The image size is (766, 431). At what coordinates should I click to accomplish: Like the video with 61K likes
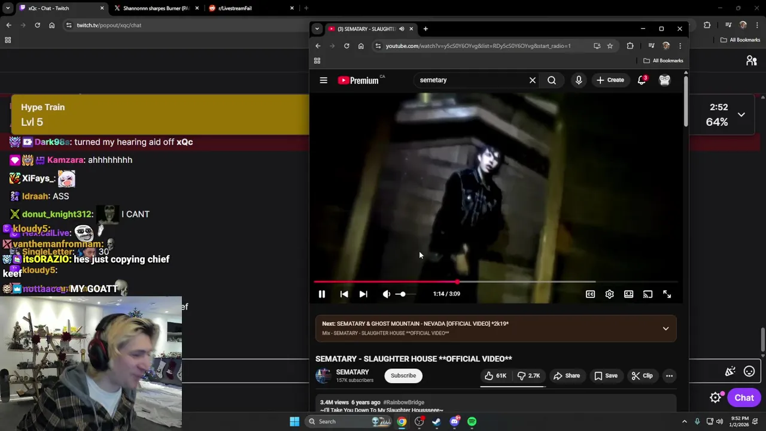click(x=496, y=375)
